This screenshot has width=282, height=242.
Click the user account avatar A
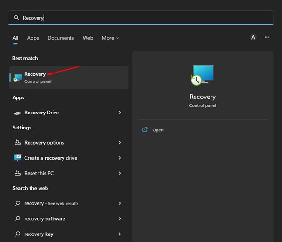coord(253,37)
